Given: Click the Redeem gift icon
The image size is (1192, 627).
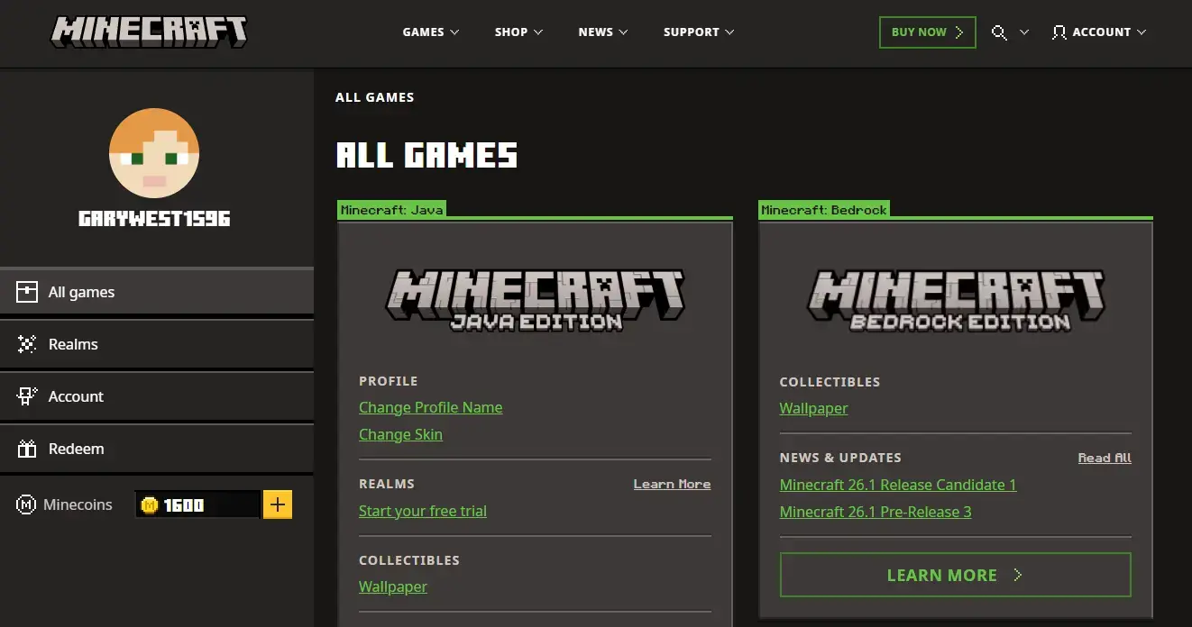Looking at the screenshot, I should 27,449.
